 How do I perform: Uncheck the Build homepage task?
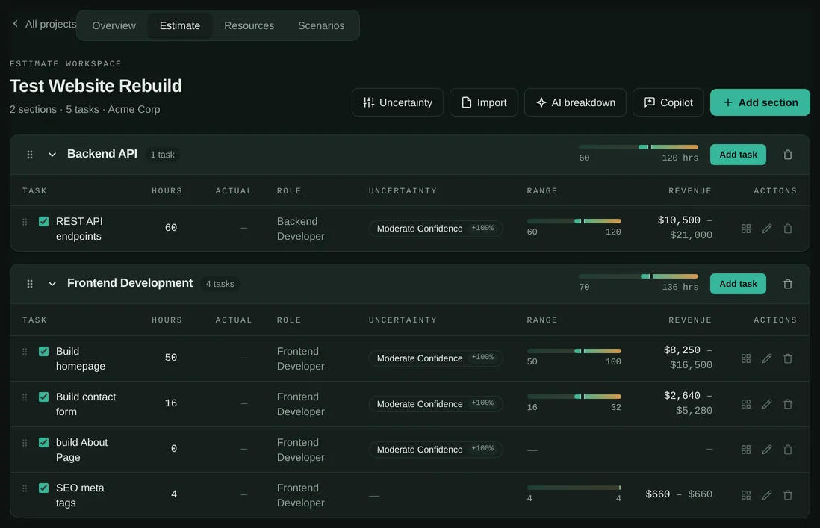(x=44, y=351)
